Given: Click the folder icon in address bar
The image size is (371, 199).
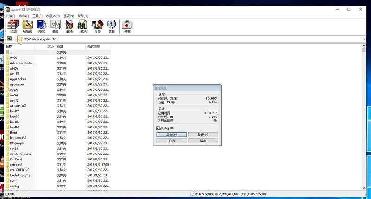Looking at the screenshot, I should coord(20,39).
